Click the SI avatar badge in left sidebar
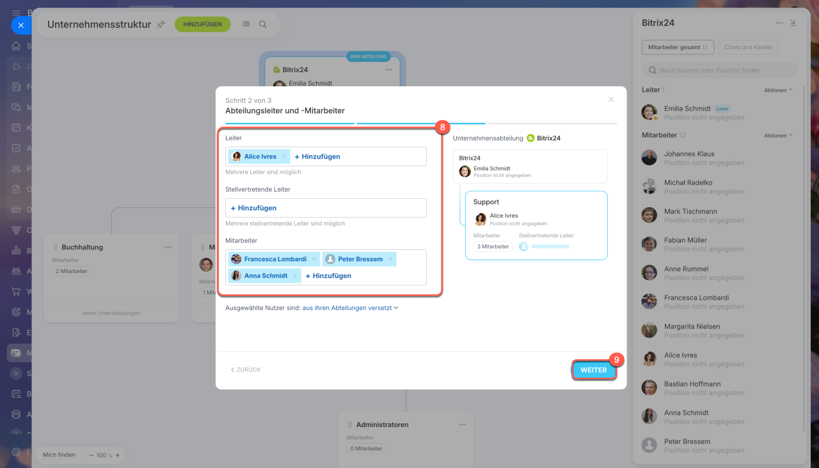This screenshot has width=819, height=468. coord(16,373)
